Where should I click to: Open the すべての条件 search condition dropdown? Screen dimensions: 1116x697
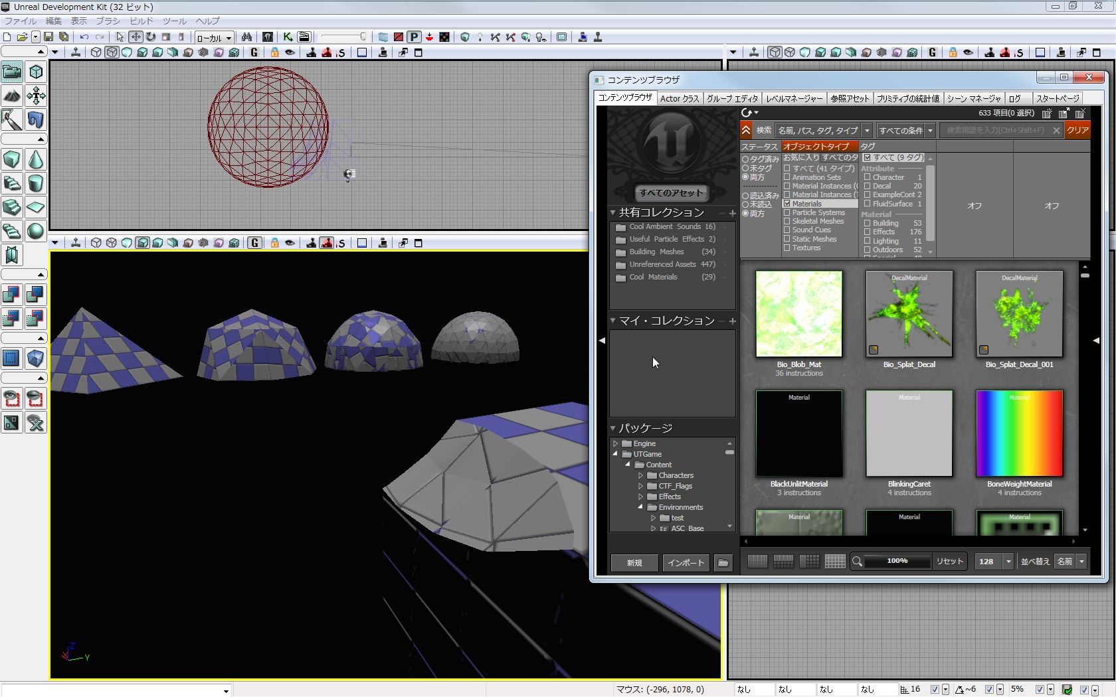[x=905, y=131]
